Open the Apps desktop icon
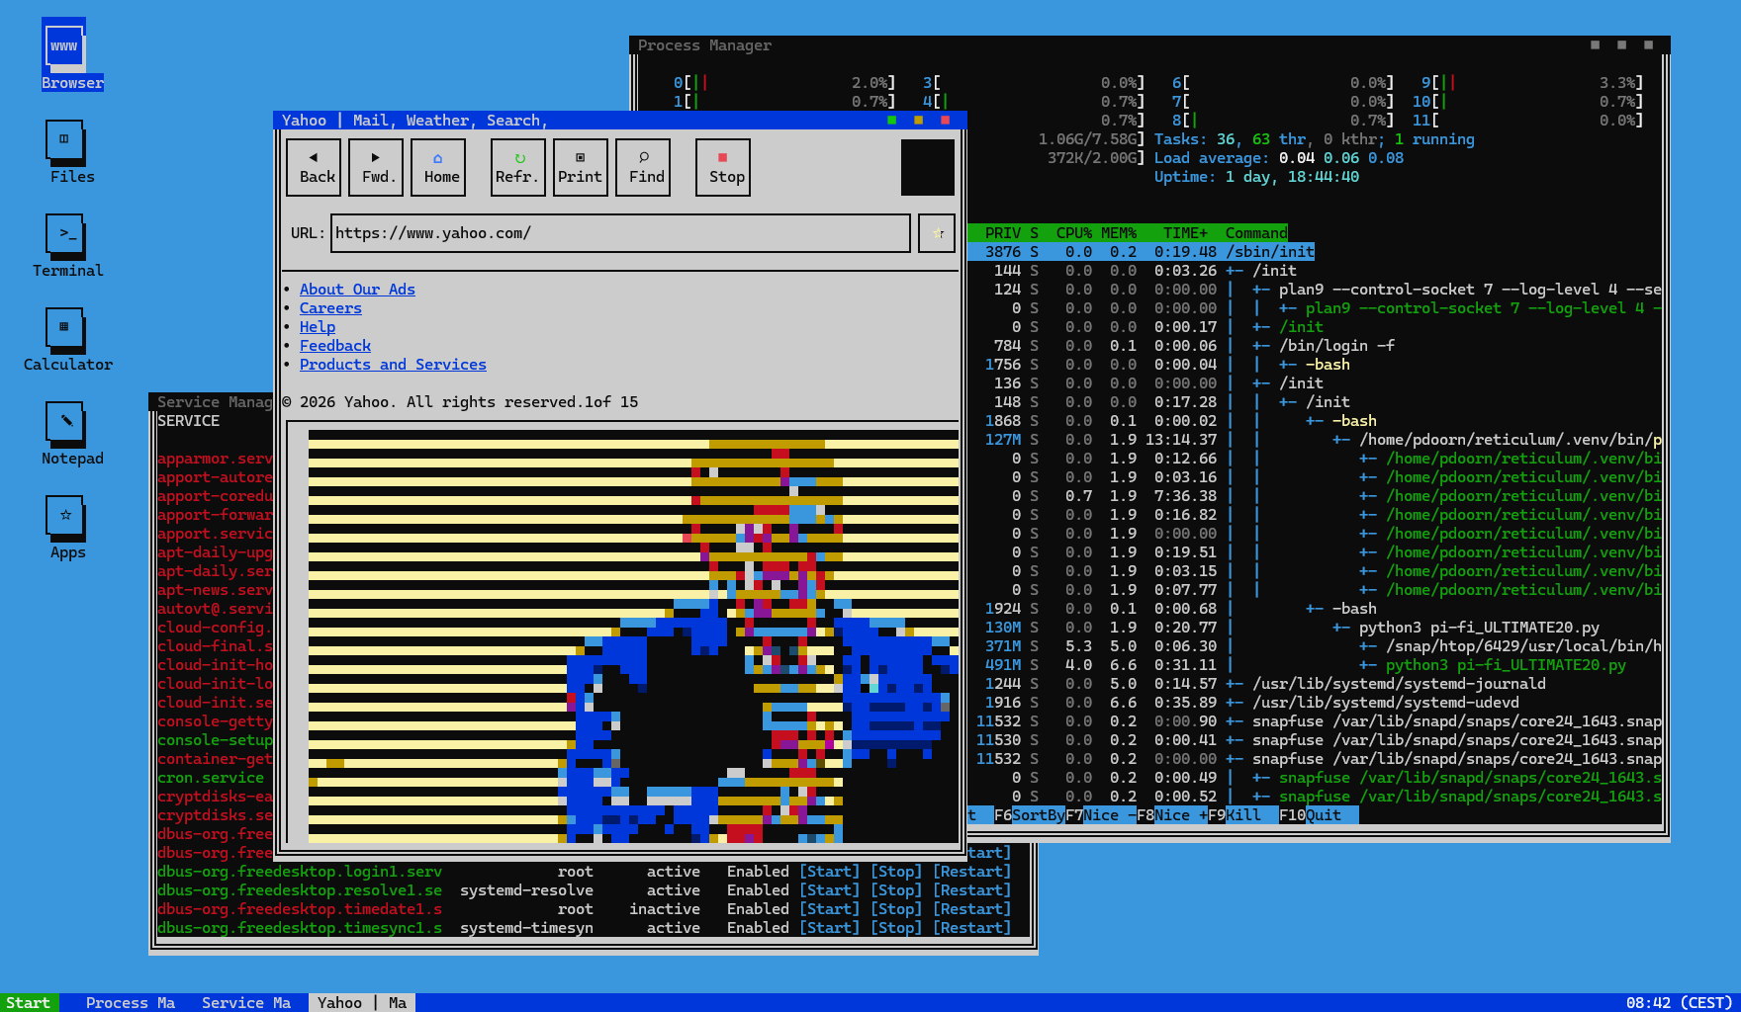Image resolution: width=1741 pixels, height=1012 pixels. [x=67, y=527]
